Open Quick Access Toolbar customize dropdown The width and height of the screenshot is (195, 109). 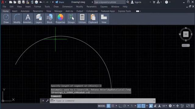point(53,2)
